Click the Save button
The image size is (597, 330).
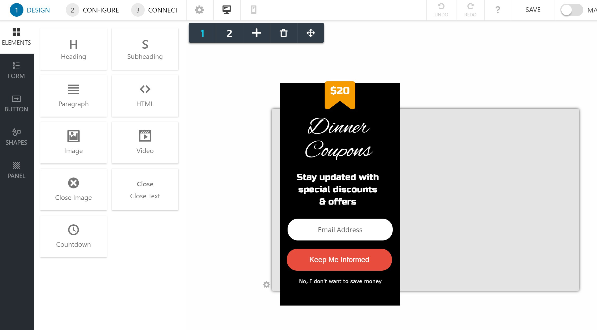(533, 10)
